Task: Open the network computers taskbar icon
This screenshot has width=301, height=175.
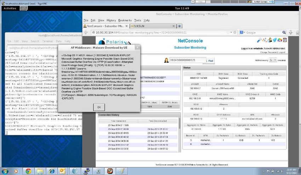Action: [86, 171]
